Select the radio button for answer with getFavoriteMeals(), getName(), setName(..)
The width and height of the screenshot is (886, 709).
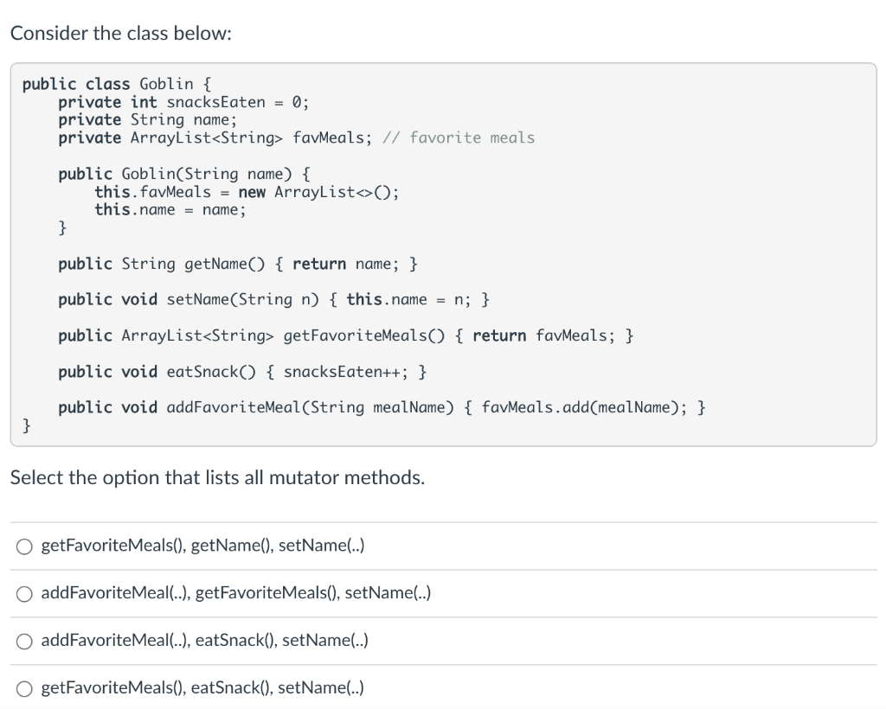coord(25,545)
